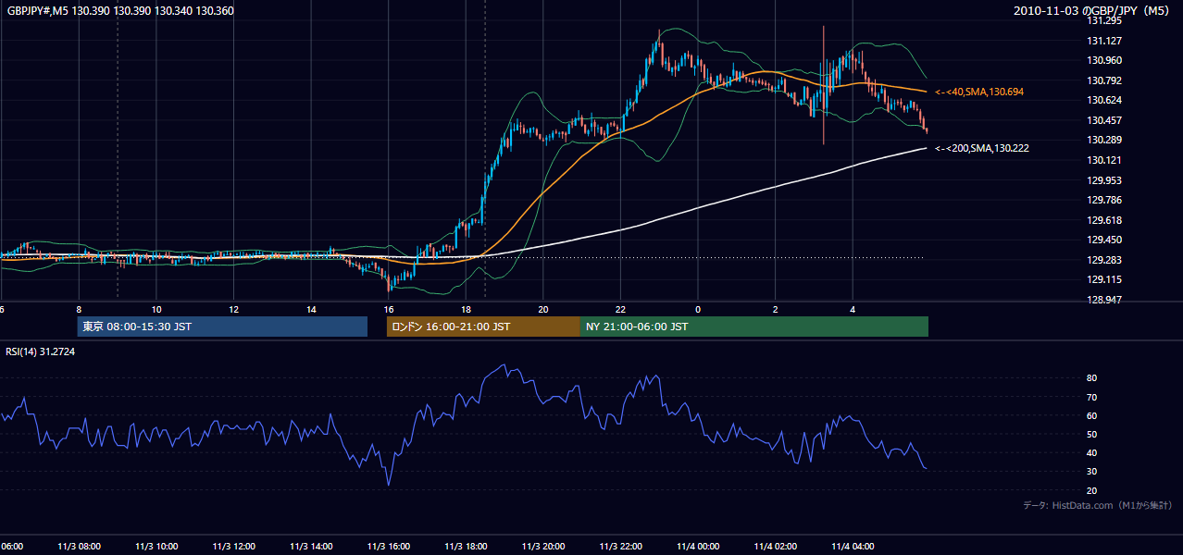This screenshot has width=1183, height=555.
Task: Click the price axis value 130.457
Action: click(x=1103, y=120)
